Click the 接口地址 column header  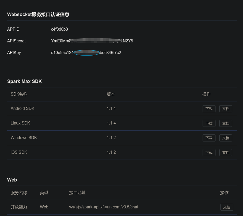pyautogui.click(x=77, y=193)
